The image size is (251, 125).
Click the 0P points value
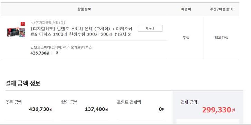click(161, 109)
